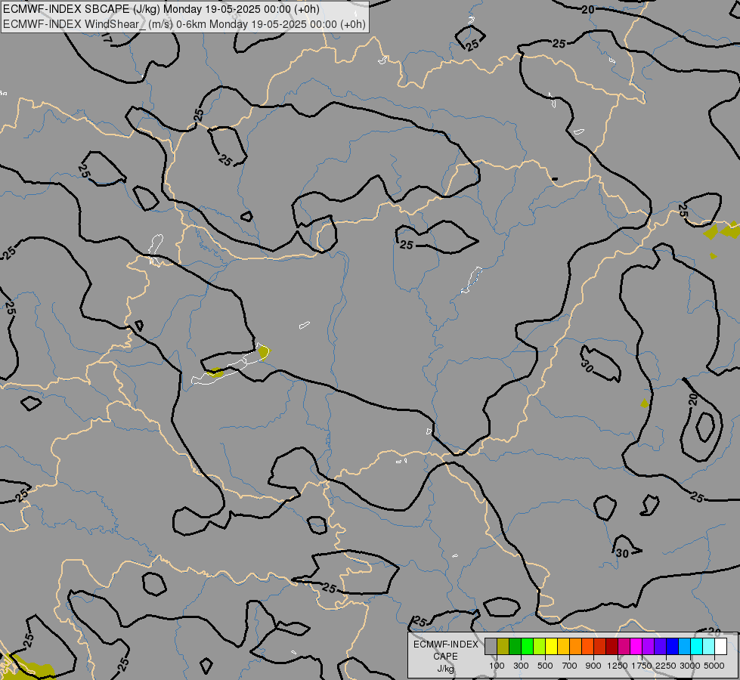
Task: Click the legend unit J/kg
Action: pyautogui.click(x=445, y=669)
